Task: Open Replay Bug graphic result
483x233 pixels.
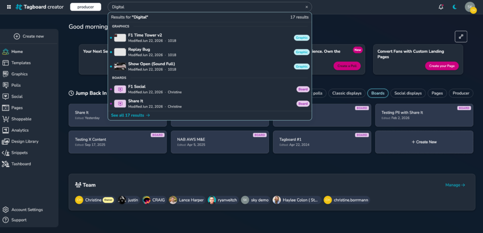Action: pos(210,52)
